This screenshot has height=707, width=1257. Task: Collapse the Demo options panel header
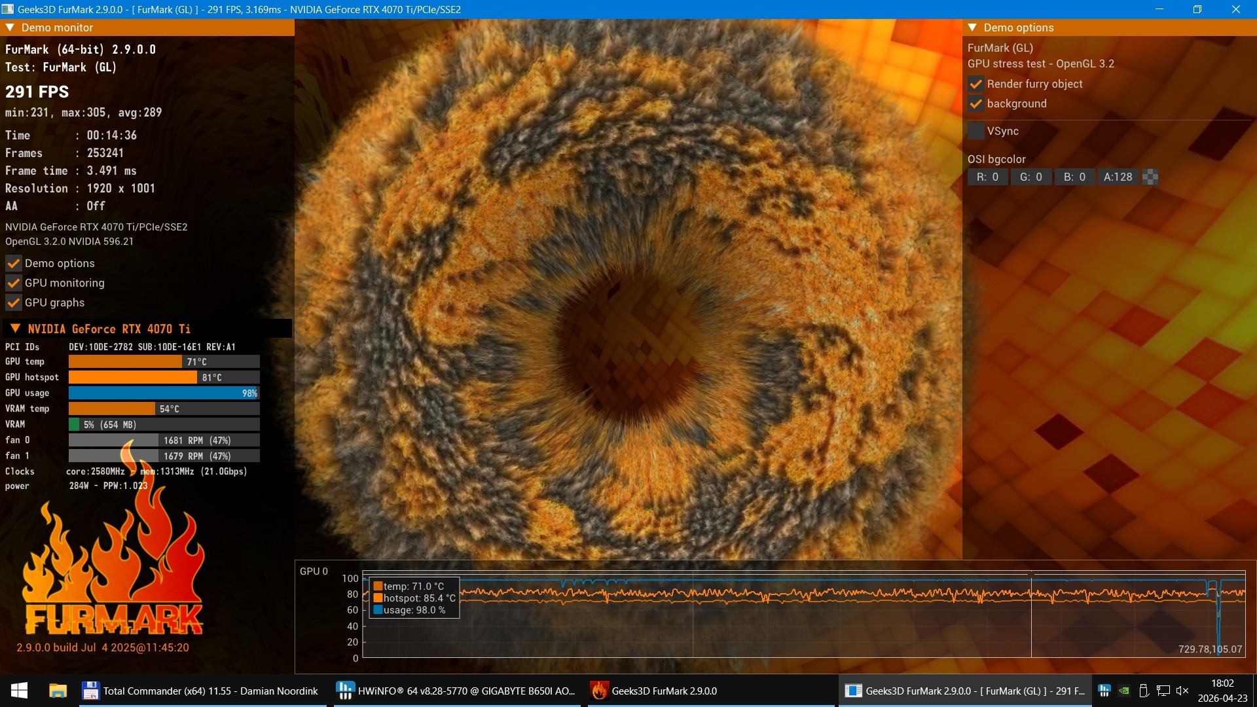tap(972, 27)
